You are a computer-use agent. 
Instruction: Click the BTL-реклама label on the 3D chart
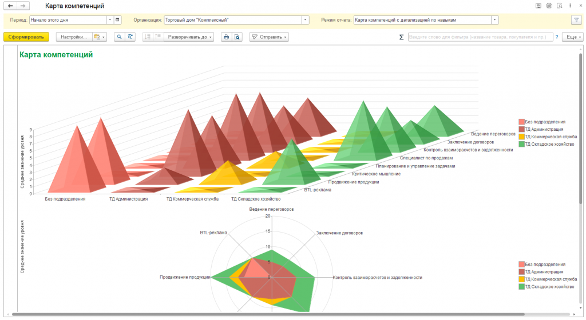pos(318,190)
